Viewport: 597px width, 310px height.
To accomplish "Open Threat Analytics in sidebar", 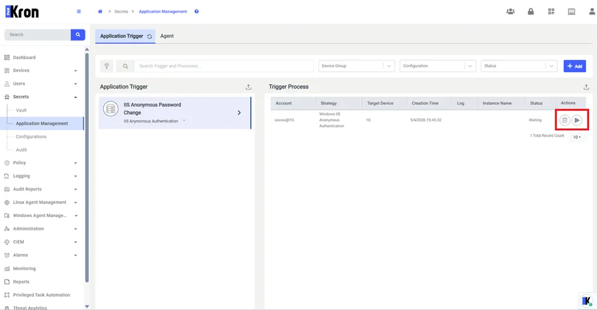I will tap(30, 308).
